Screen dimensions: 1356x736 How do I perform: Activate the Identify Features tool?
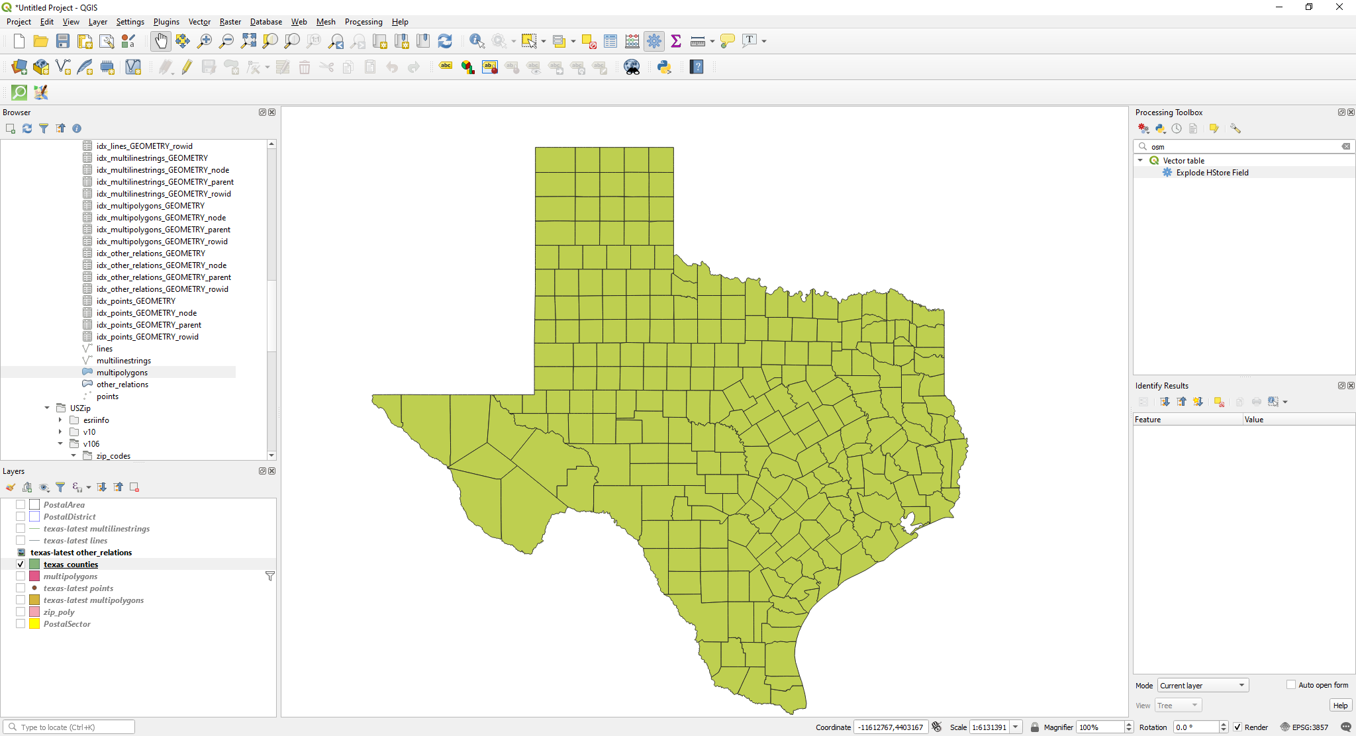[477, 41]
